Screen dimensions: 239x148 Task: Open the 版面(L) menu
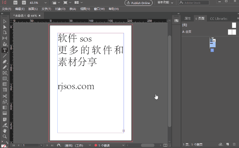coord(33,9)
